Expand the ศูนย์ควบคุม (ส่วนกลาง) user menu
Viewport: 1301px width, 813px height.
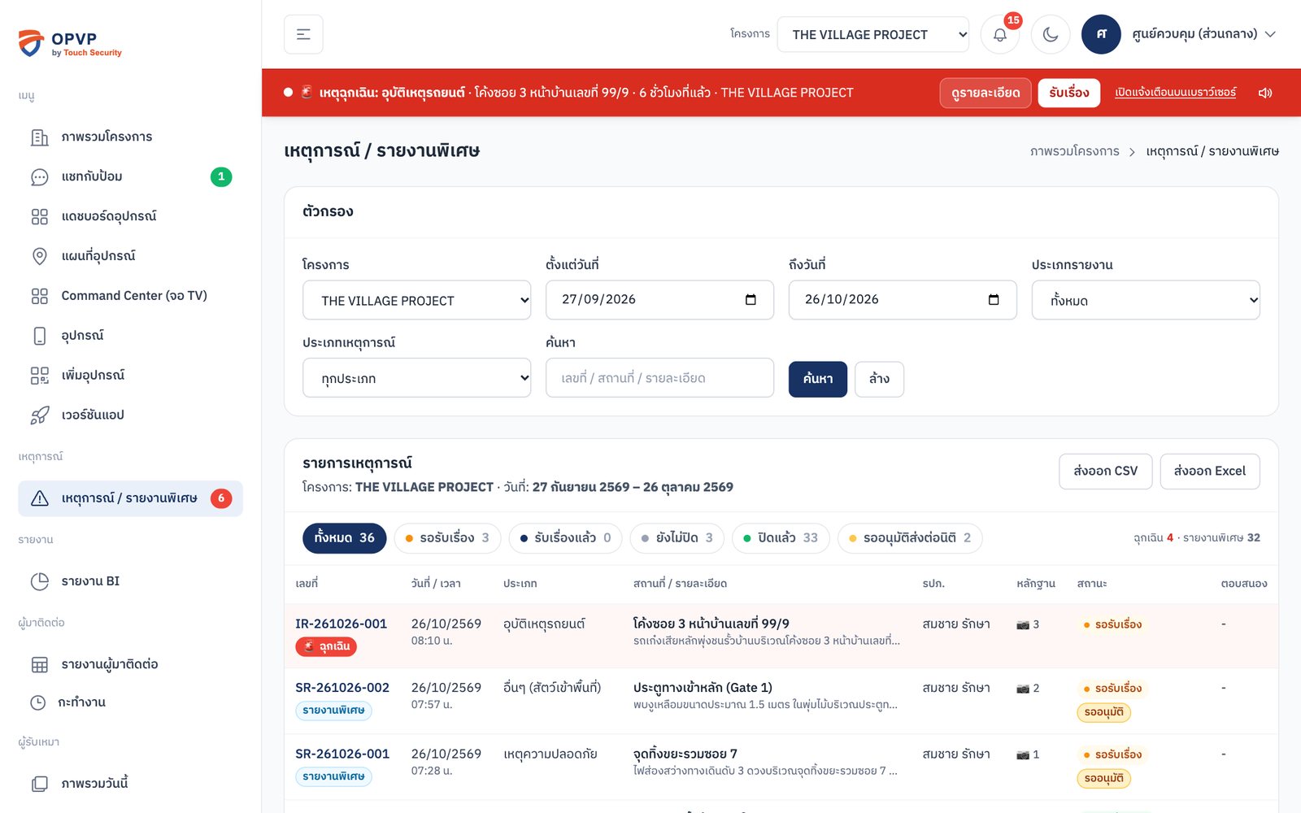coord(1179,34)
